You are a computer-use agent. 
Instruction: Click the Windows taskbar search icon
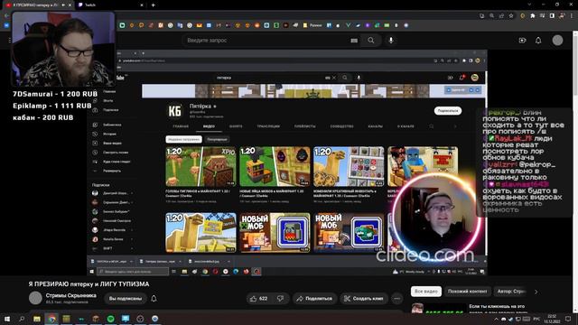click(22, 319)
